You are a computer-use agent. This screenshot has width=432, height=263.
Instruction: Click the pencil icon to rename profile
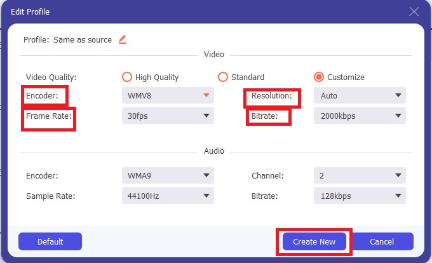(123, 39)
